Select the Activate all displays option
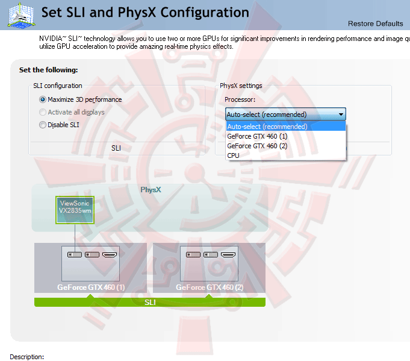This screenshot has width=410, height=361. 43,112
